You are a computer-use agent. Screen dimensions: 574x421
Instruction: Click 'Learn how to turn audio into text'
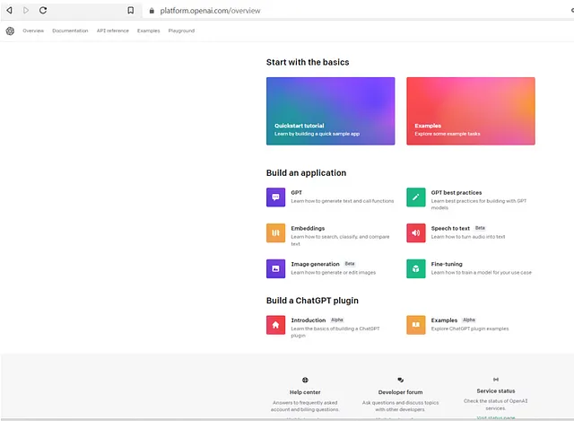(468, 237)
